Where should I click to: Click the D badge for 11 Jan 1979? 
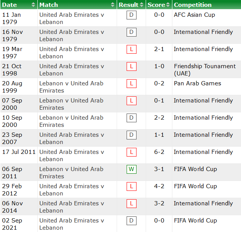coord(132,15)
